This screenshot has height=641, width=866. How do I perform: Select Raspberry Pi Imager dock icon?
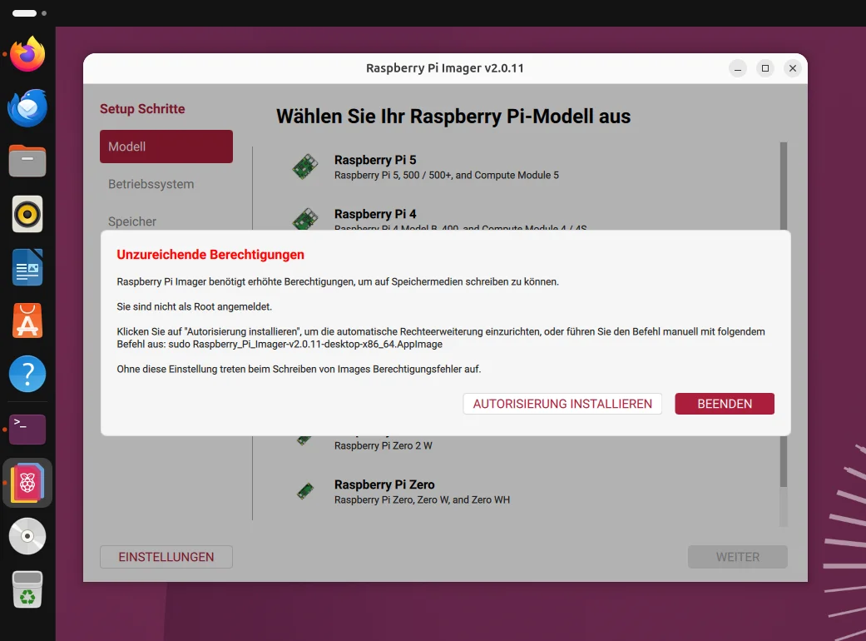(27, 483)
